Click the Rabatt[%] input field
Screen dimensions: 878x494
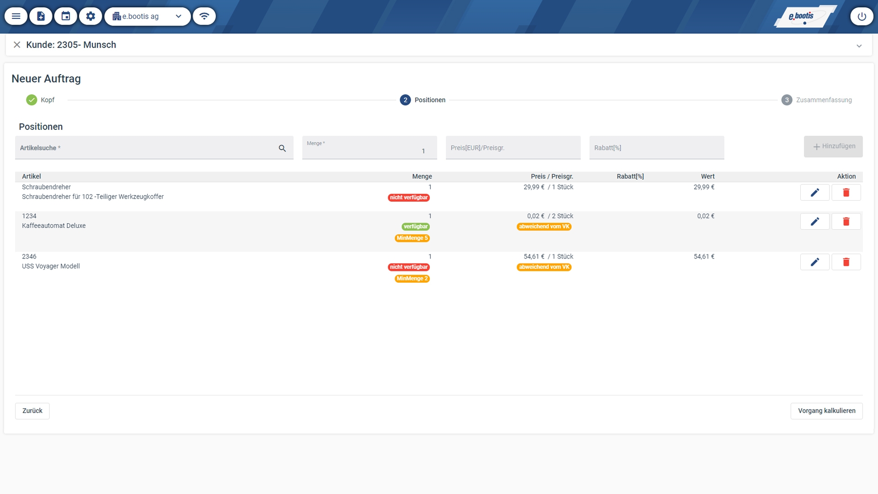coord(656,148)
